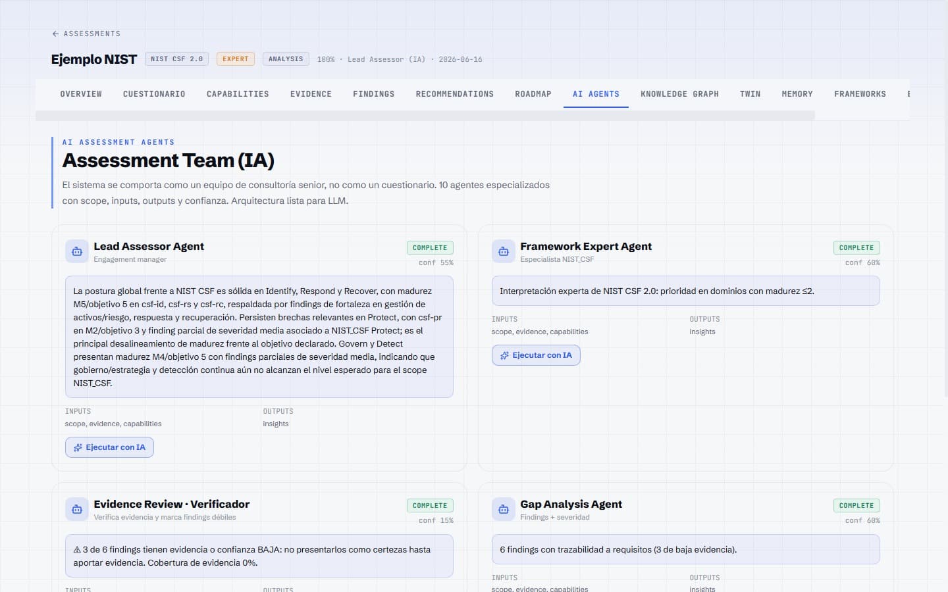Viewport: 948px width, 592px height.
Task: Click Lead Assessor Agent COMPLETE status badge
Action: click(x=430, y=248)
